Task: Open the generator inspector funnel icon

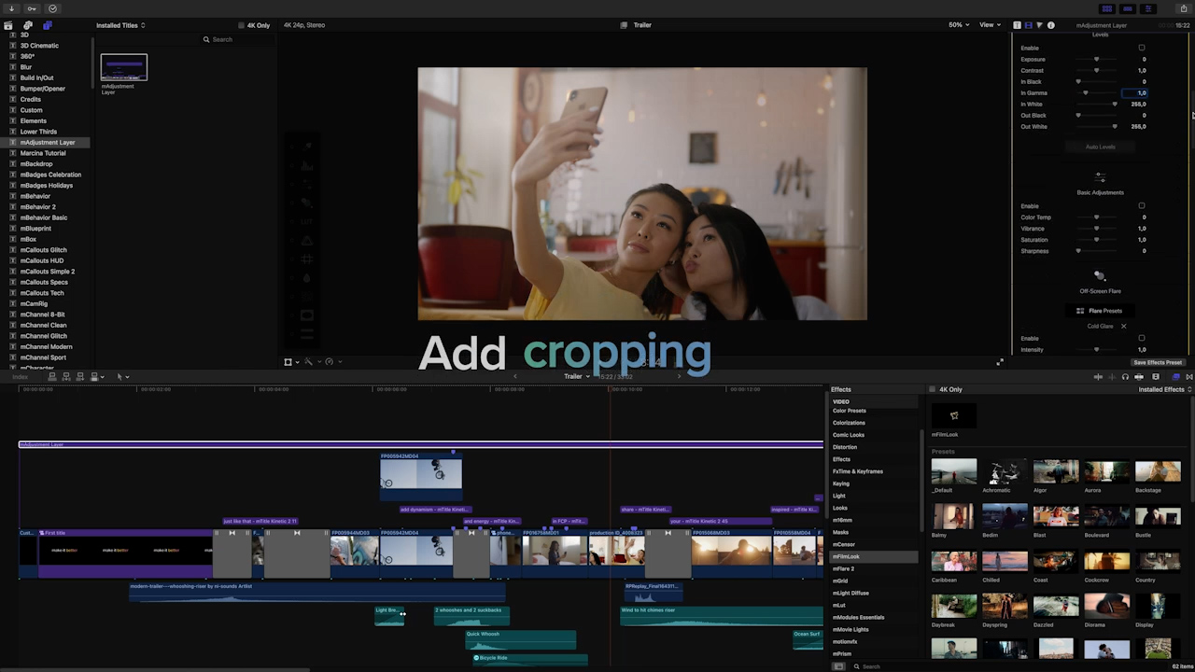Action: [x=1039, y=25]
